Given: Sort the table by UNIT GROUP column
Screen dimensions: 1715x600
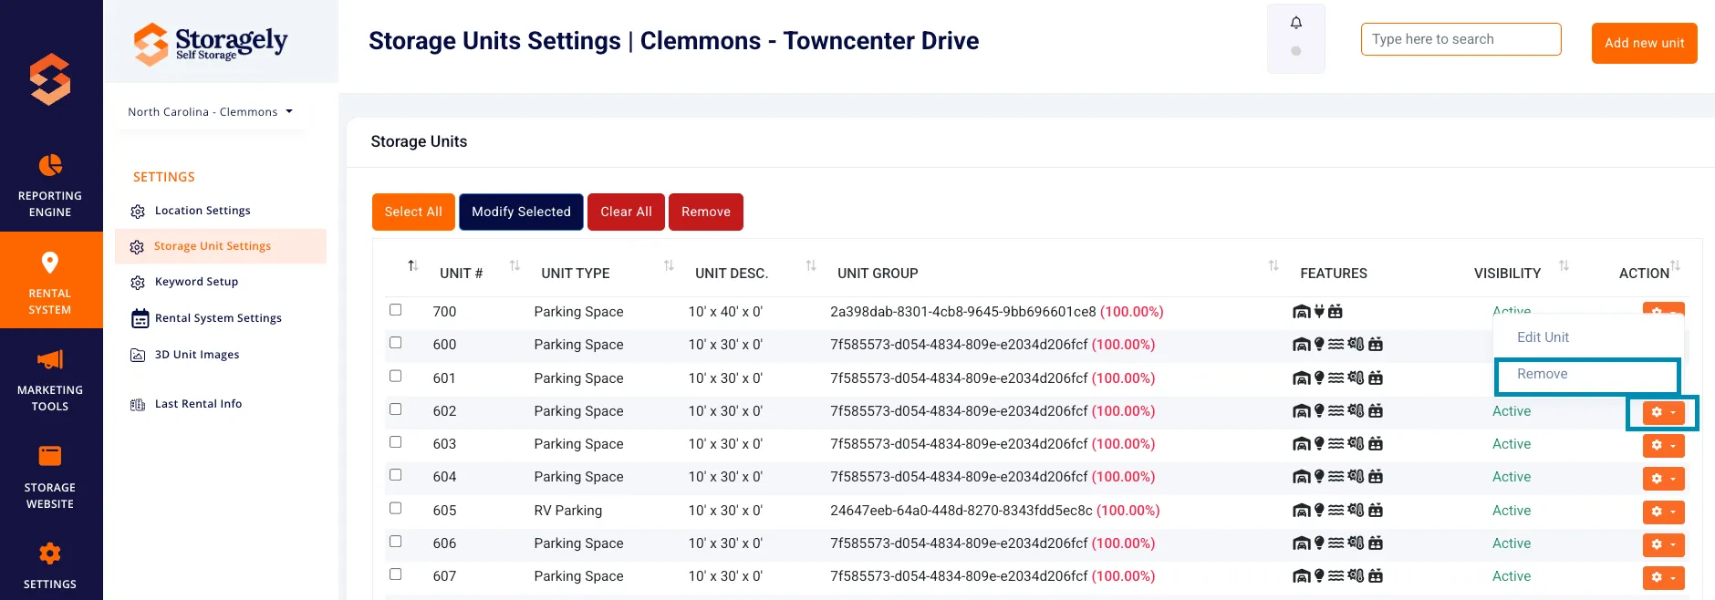Looking at the screenshot, I should (1273, 265).
